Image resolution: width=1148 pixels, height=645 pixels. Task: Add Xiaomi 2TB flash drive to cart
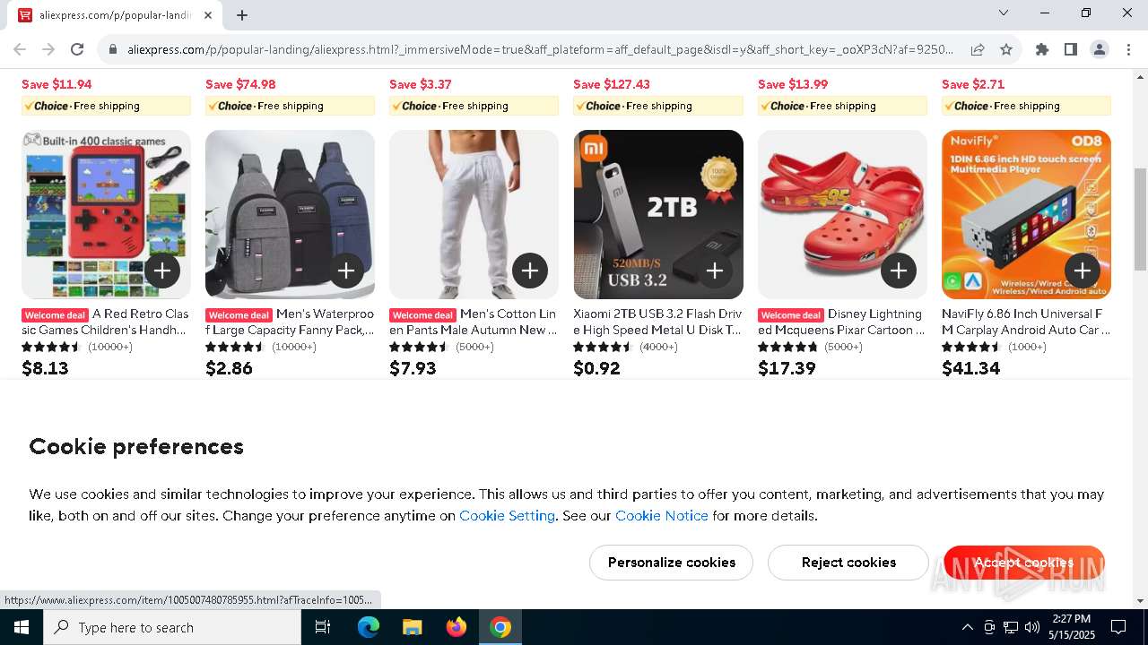(715, 271)
